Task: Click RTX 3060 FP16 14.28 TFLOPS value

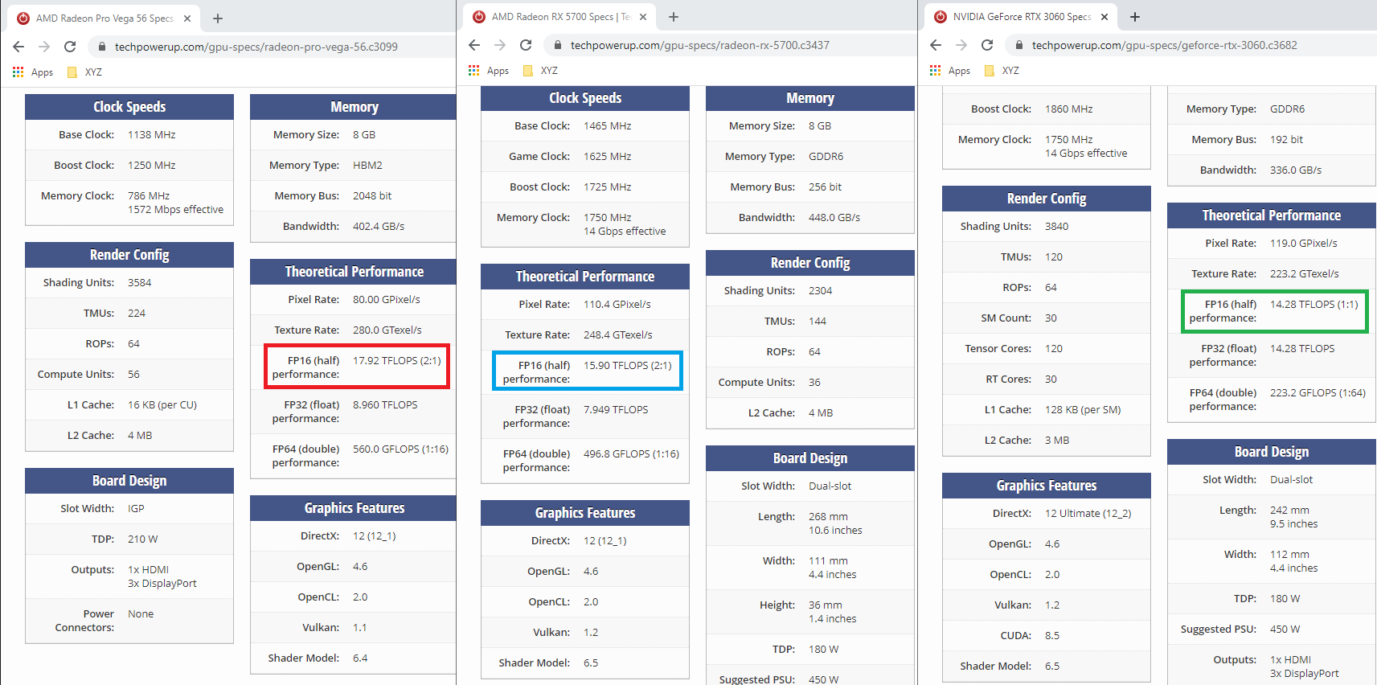Action: pos(1314,304)
